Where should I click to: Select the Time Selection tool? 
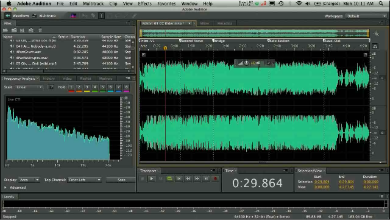pyautogui.click(x=102, y=16)
